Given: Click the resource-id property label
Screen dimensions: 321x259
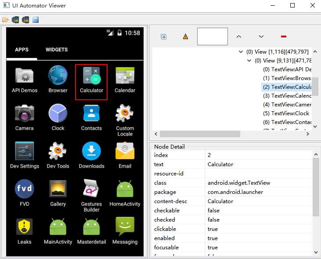Looking at the screenshot, I should coord(169,174).
